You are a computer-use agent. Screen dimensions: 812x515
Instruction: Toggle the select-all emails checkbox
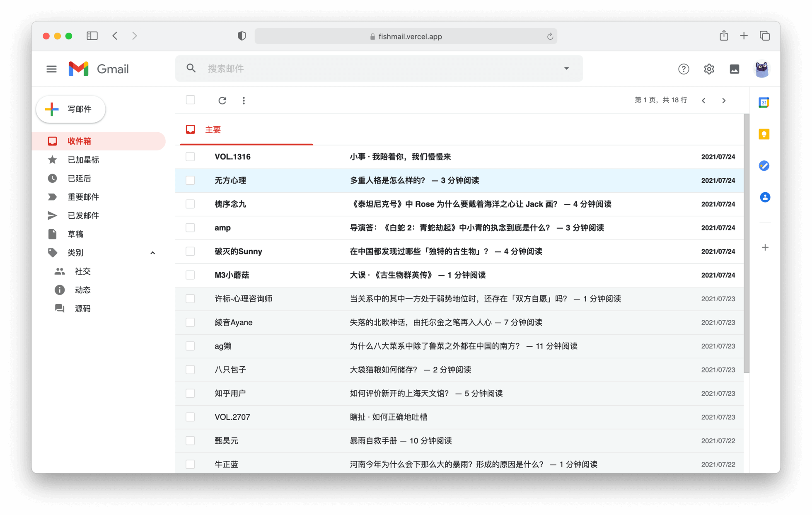[x=190, y=100]
